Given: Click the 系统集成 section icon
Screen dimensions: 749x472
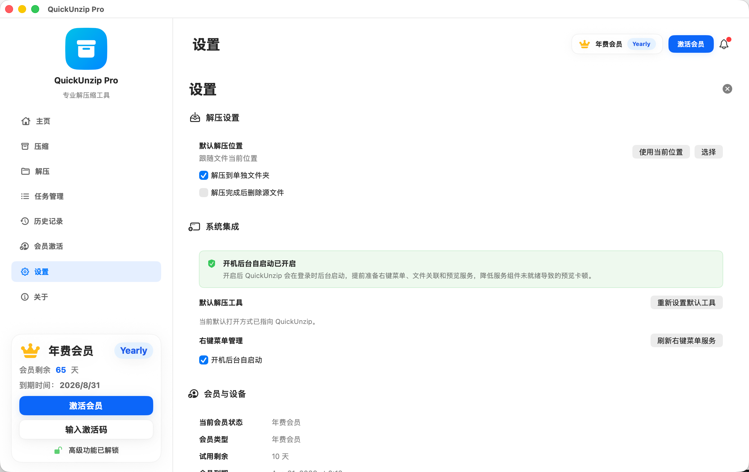Looking at the screenshot, I should 194,227.
